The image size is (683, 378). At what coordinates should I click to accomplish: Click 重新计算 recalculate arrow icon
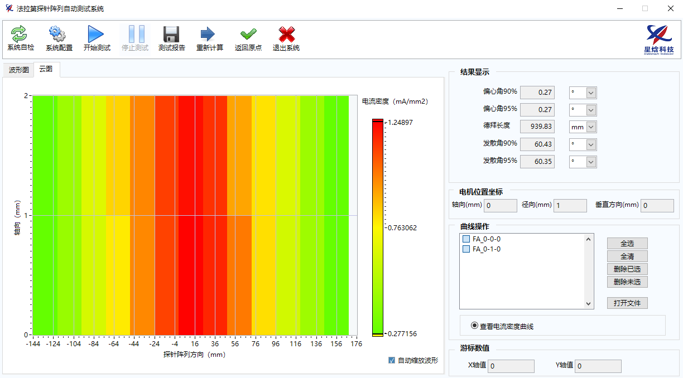coord(209,35)
